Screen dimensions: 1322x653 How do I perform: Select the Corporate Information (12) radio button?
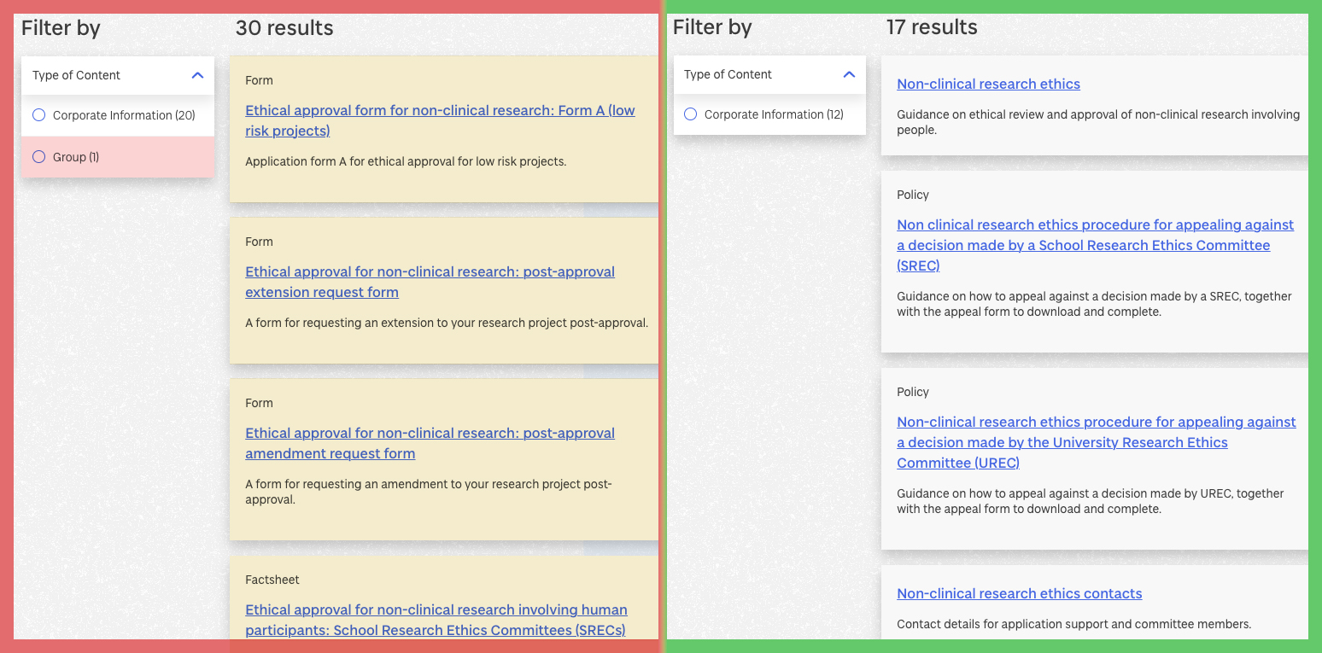[x=690, y=114]
